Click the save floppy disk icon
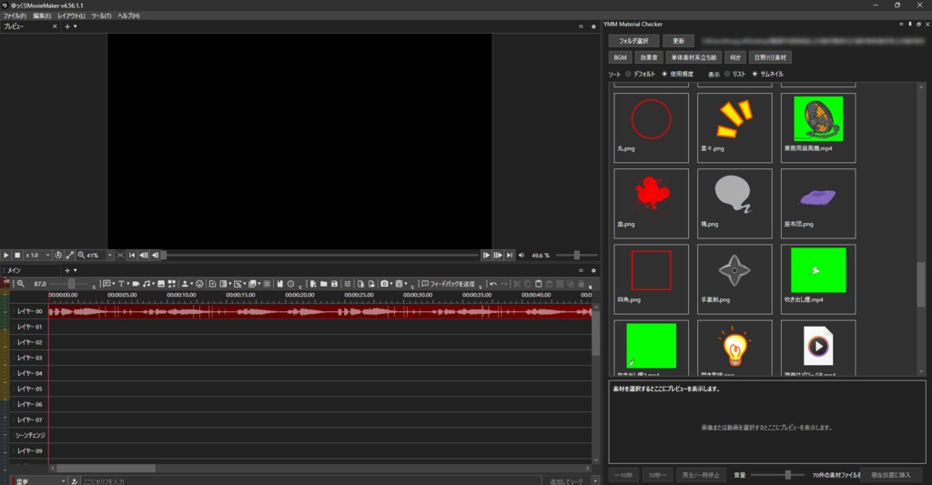This screenshot has width=932, height=485. coord(334,284)
